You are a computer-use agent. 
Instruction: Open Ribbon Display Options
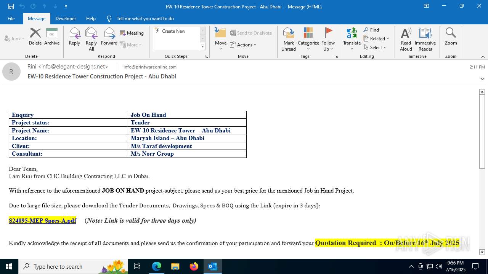pyautogui.click(x=427, y=6)
